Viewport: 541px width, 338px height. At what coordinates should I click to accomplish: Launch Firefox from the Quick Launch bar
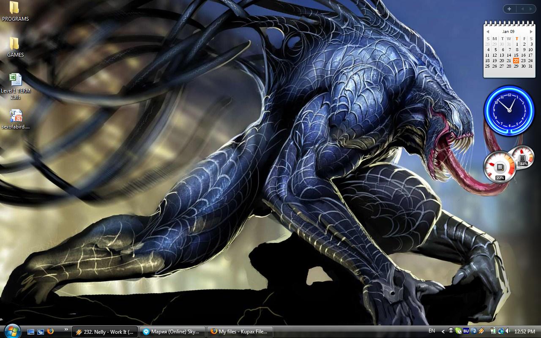point(52,332)
